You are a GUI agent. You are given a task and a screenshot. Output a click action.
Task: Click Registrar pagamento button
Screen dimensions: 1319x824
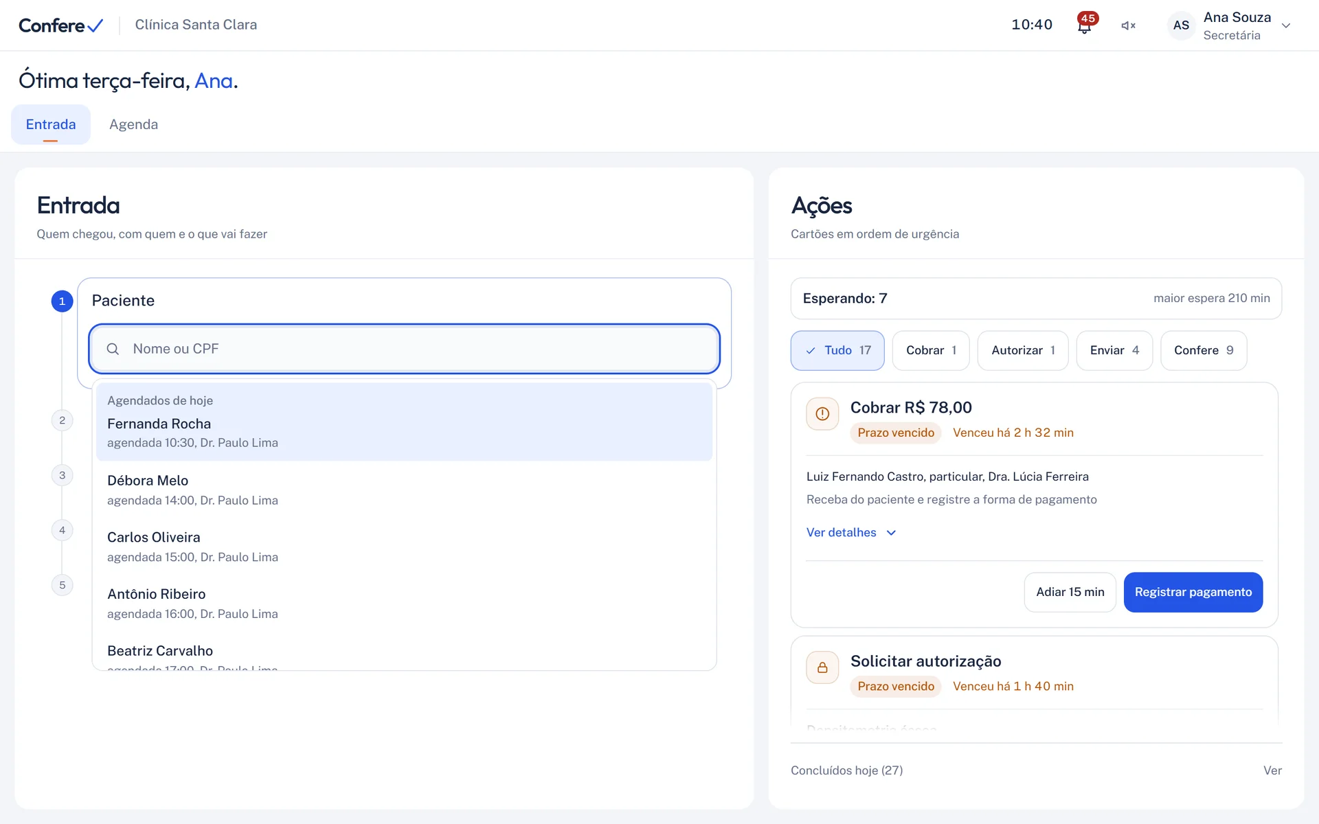pos(1193,592)
